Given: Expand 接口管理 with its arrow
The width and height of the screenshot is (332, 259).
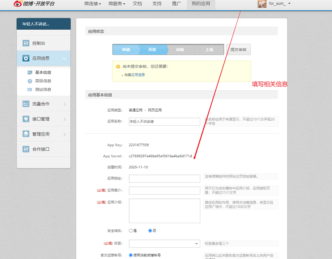Looking at the screenshot, I should pyautogui.click(x=64, y=119).
